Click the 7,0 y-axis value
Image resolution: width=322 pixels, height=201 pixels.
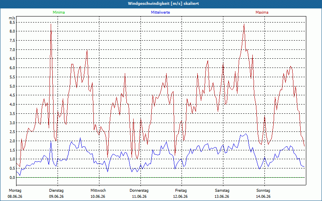pos(12,49)
